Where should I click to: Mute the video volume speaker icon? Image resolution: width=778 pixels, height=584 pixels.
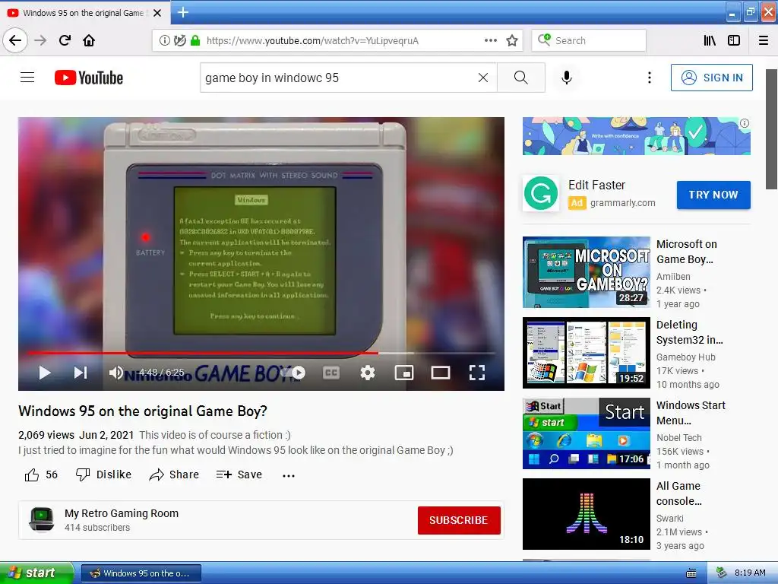(x=116, y=373)
